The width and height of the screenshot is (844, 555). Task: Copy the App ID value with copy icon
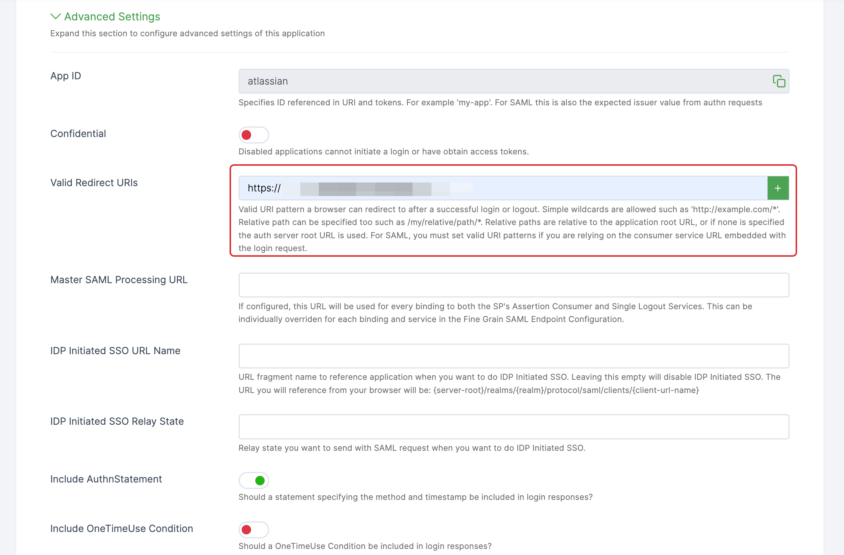(779, 81)
